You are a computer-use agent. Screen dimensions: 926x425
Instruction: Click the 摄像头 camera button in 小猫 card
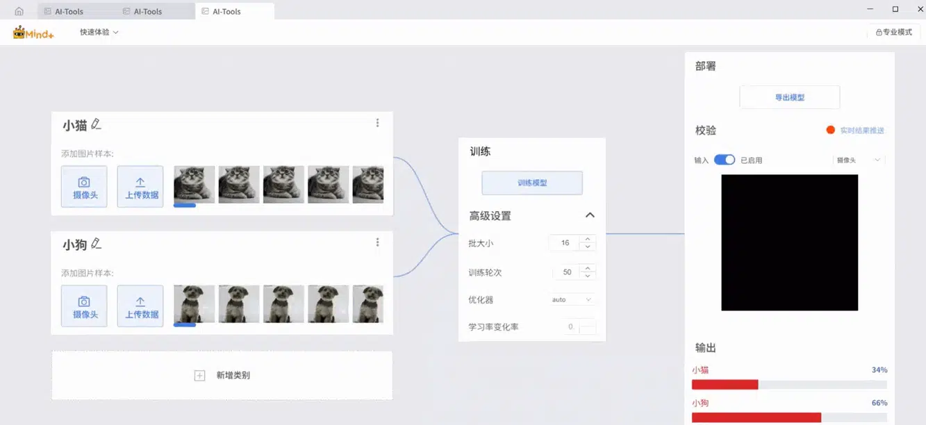tap(84, 186)
